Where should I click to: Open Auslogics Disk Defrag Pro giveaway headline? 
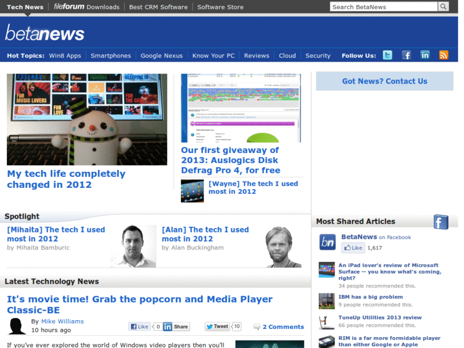pos(230,160)
